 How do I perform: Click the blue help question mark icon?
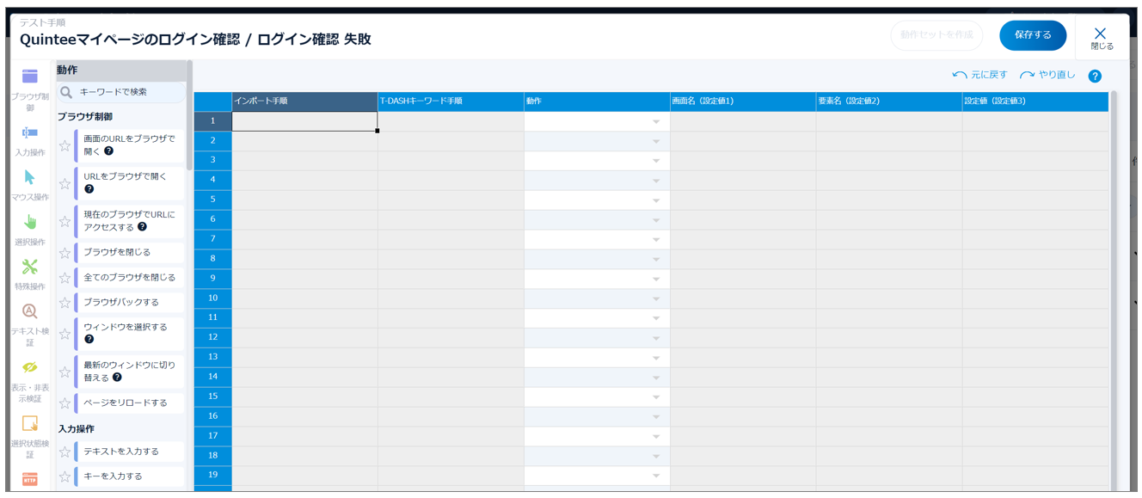(x=1095, y=77)
